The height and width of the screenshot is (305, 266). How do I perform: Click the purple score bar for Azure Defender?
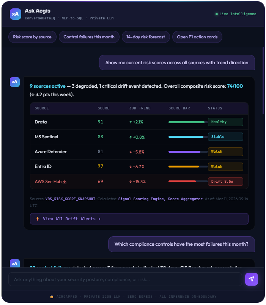pos(184,152)
